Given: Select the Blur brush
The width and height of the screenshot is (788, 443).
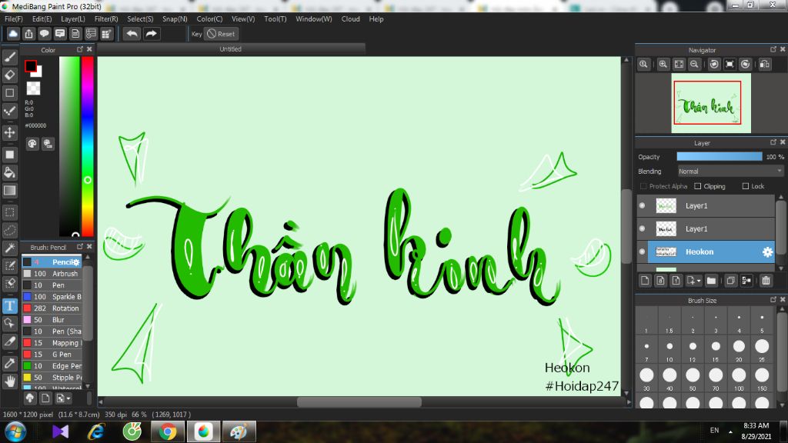Looking at the screenshot, I should (52, 320).
